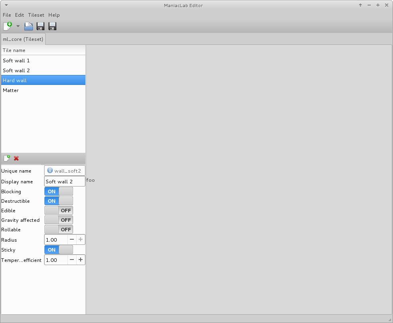
Task: Toggle the Rollable switch
Action: tap(59, 229)
